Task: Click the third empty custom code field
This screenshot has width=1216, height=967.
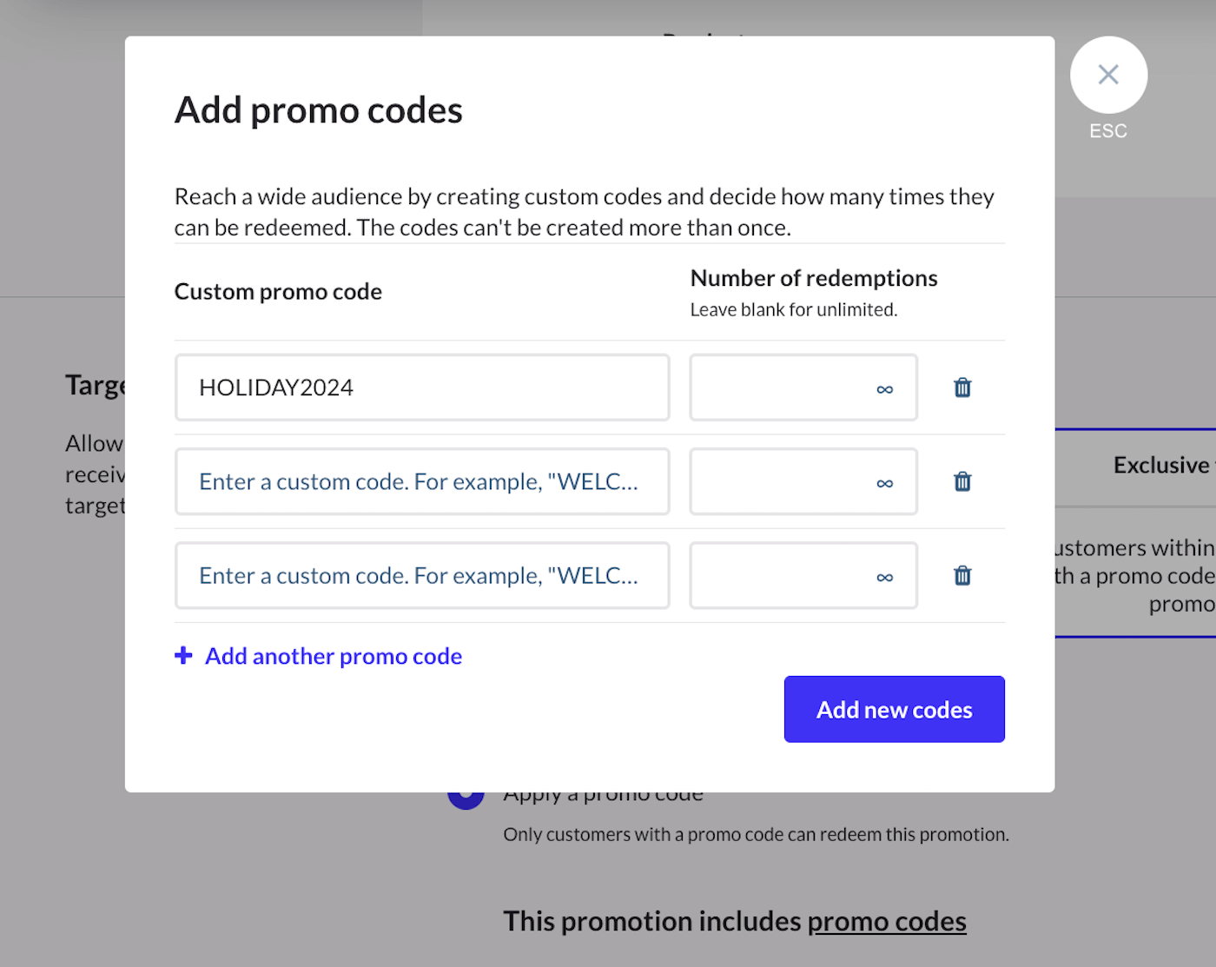Action: click(422, 575)
